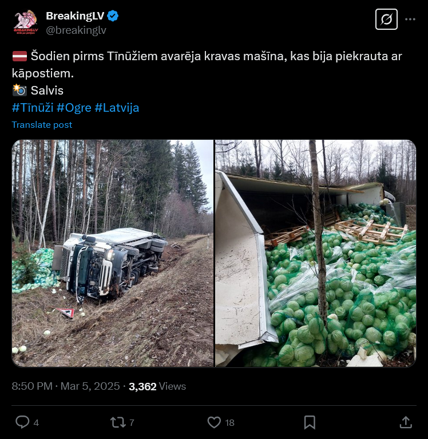Click Translate post

(x=42, y=124)
